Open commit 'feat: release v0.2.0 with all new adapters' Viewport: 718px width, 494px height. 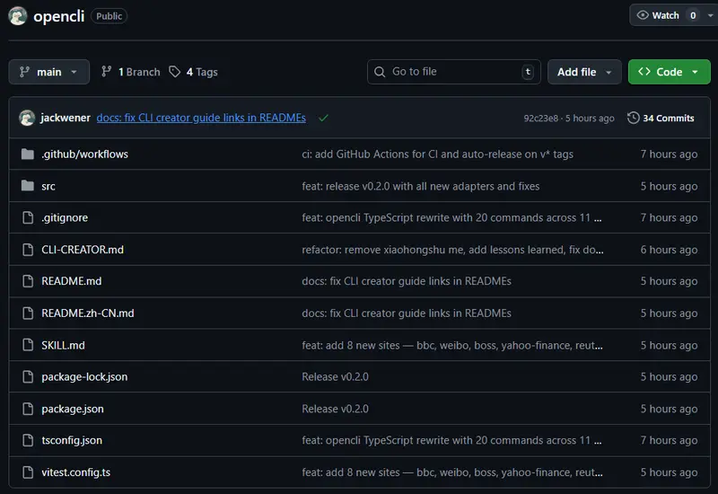pos(420,186)
